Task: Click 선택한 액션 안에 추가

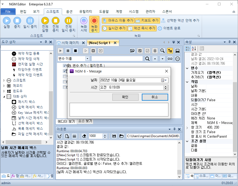Action: pyautogui.click(x=180, y=20)
